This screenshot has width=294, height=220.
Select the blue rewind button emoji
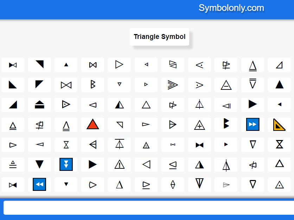coord(39,184)
